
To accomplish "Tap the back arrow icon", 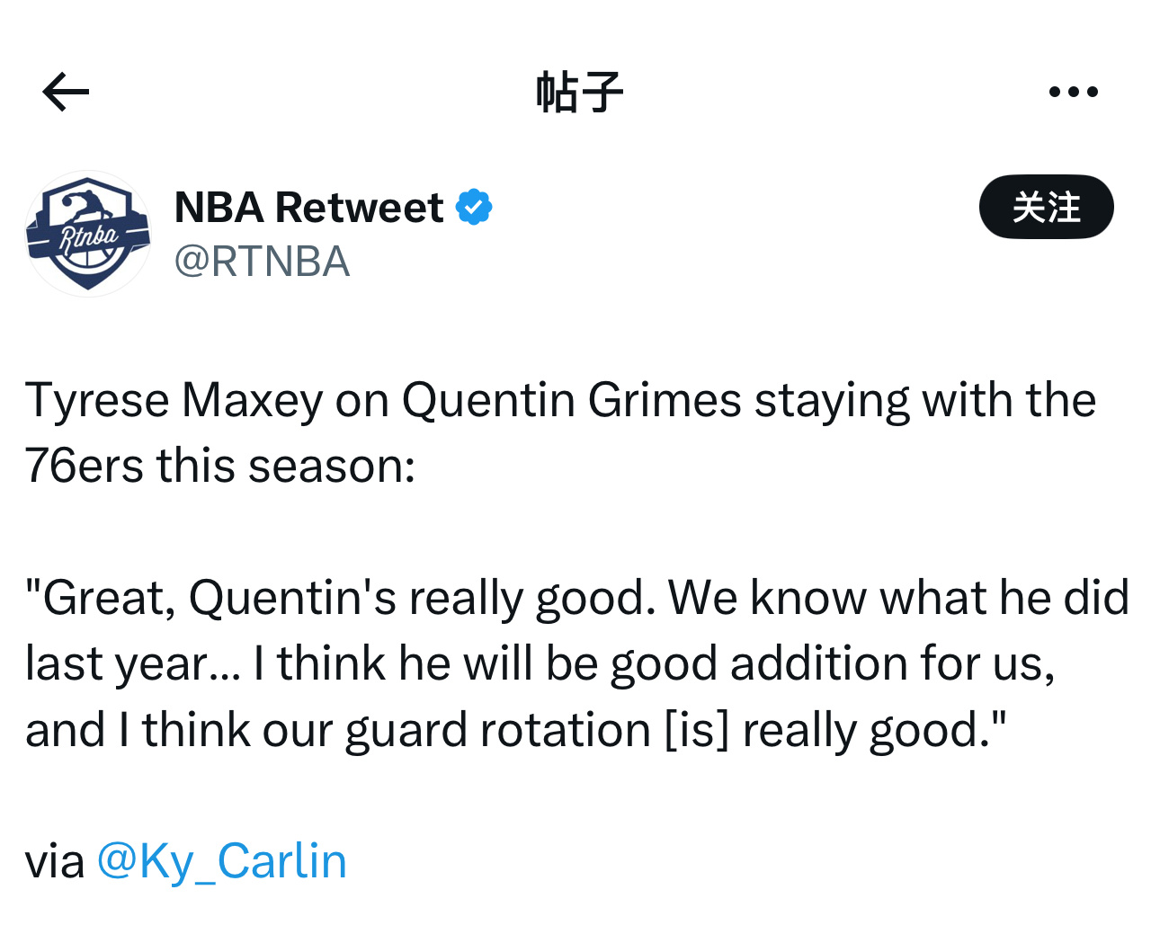I will tap(66, 92).
